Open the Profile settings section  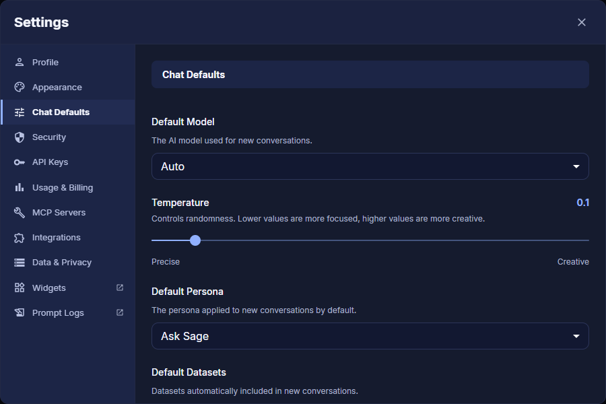point(68,62)
